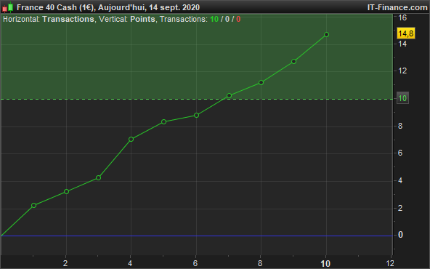The width and height of the screenshot is (430, 269).
Task: Select the last data point at transaction 10
Action: 326,35
